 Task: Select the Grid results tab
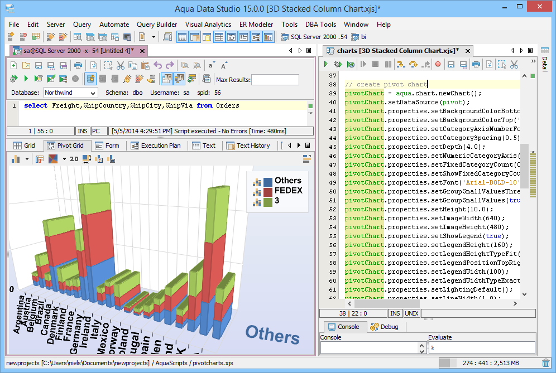coord(25,146)
